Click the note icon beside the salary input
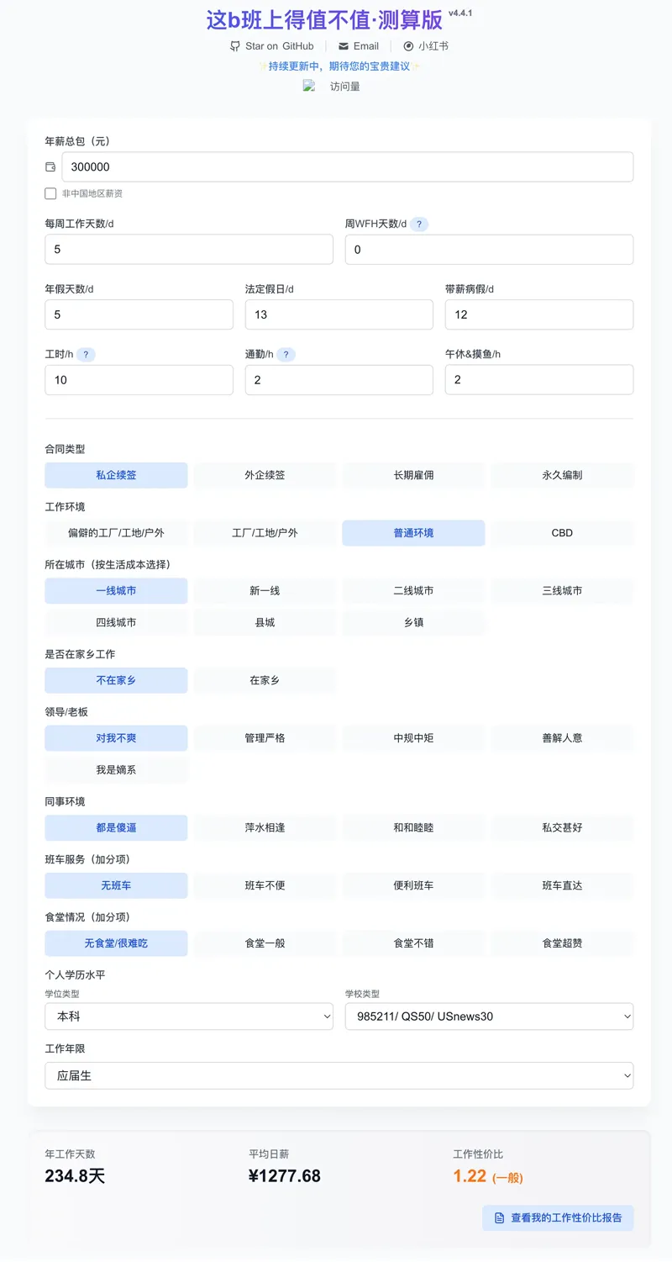672x1262 pixels. click(x=52, y=166)
